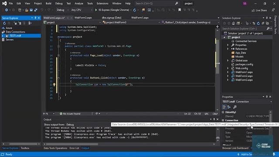Expand the References node
Viewport: 279px width, 157px height.
click(228, 49)
